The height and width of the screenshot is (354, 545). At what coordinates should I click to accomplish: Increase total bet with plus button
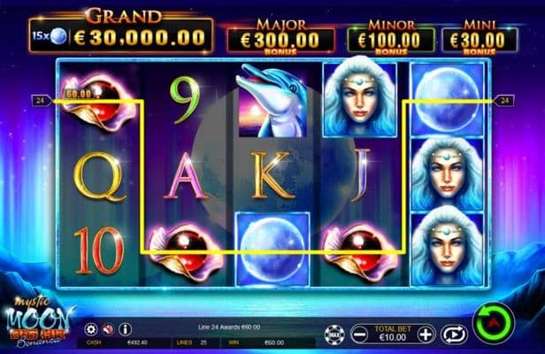[426, 335]
